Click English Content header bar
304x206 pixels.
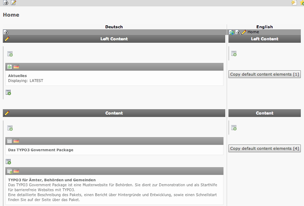[264, 113]
